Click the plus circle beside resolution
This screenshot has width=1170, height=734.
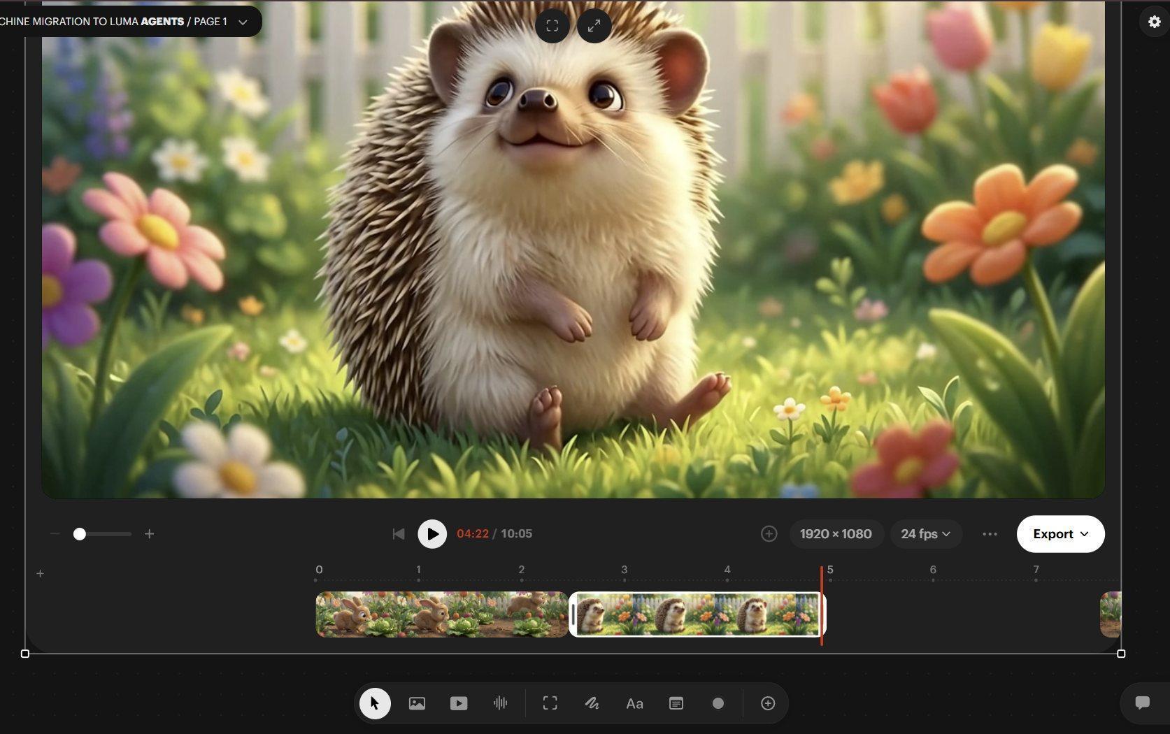(x=769, y=534)
